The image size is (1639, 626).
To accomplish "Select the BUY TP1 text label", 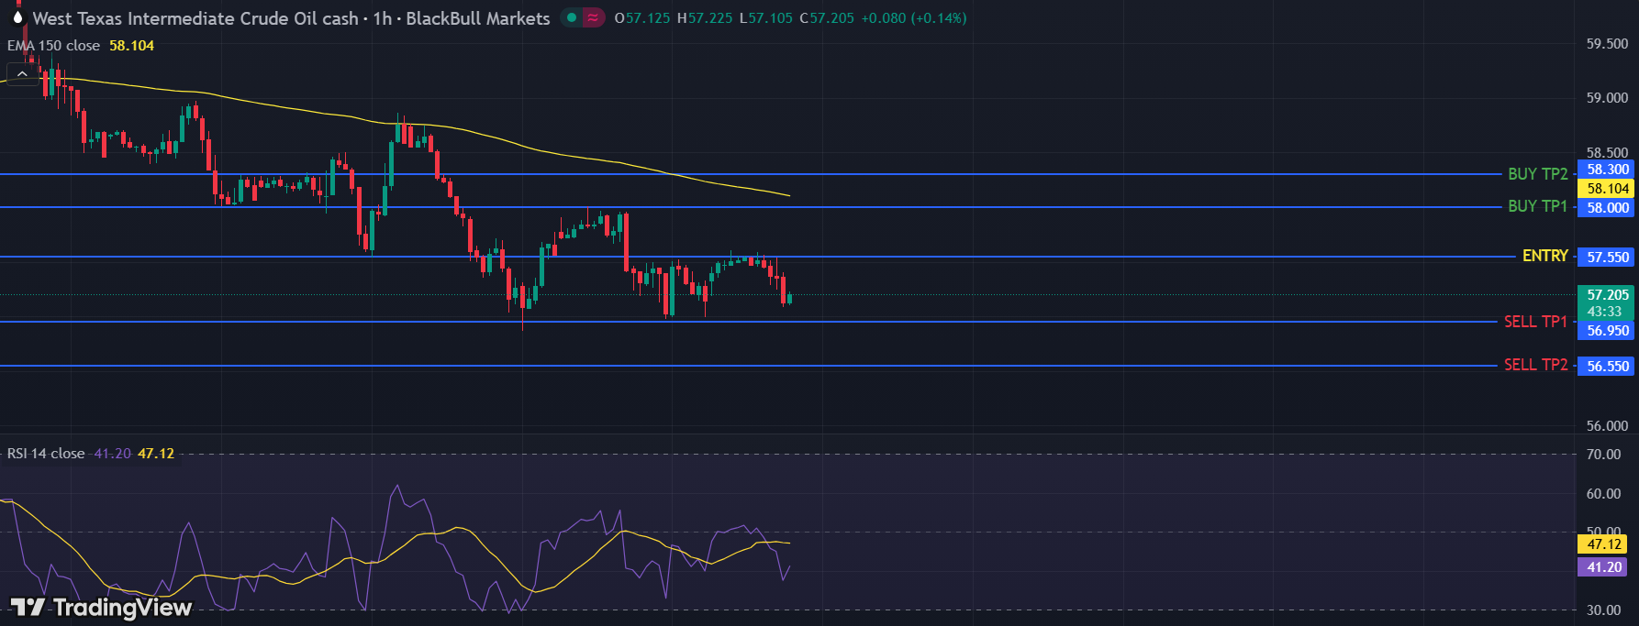I will coord(1537,206).
